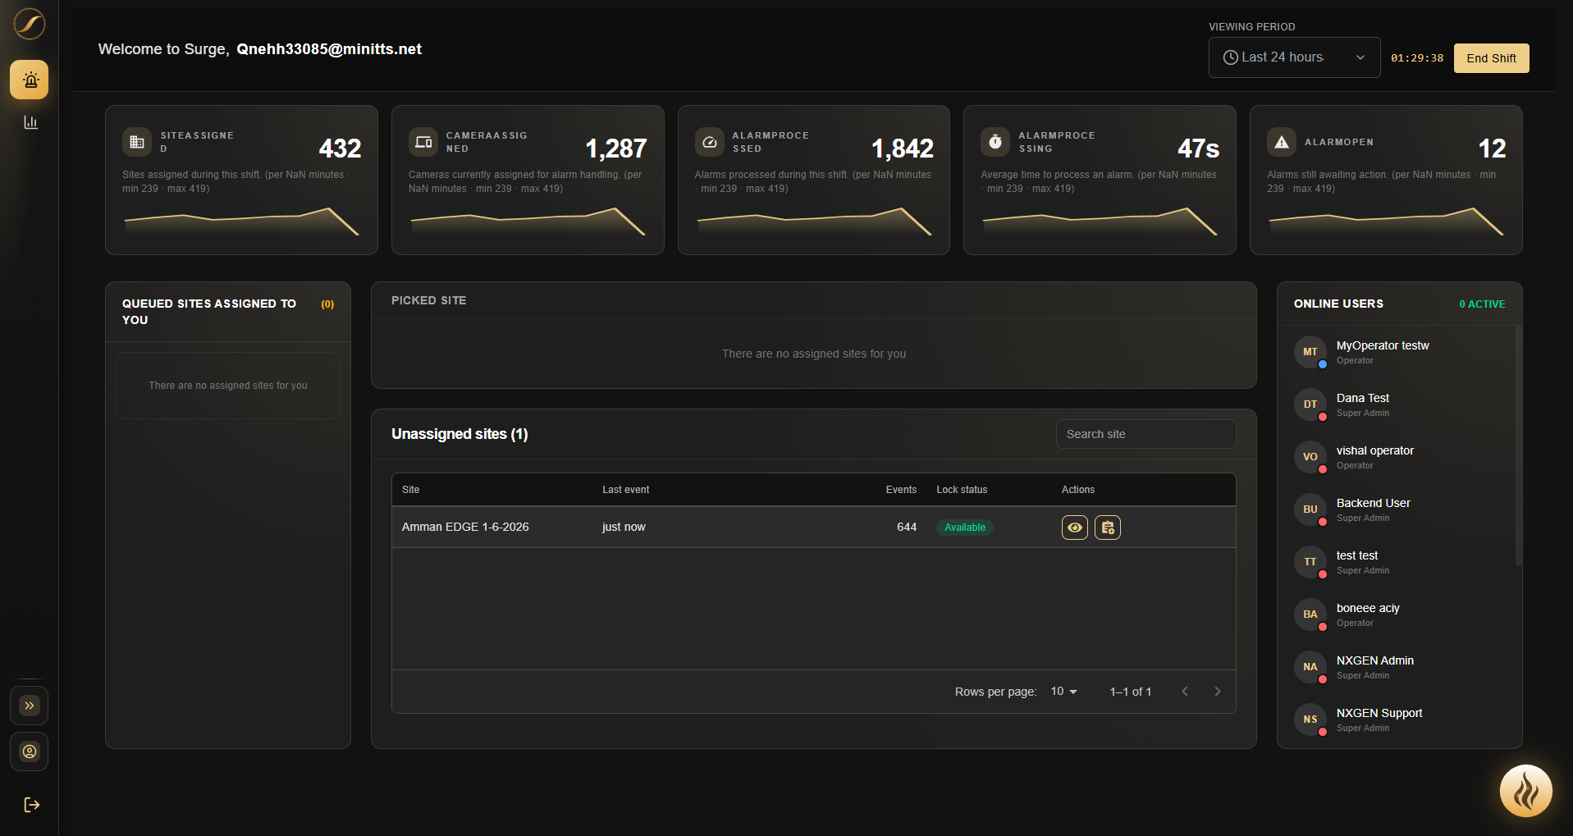Click the Site Assigned building icon
Screen dimensions: 1573x836
pyautogui.click(x=137, y=142)
